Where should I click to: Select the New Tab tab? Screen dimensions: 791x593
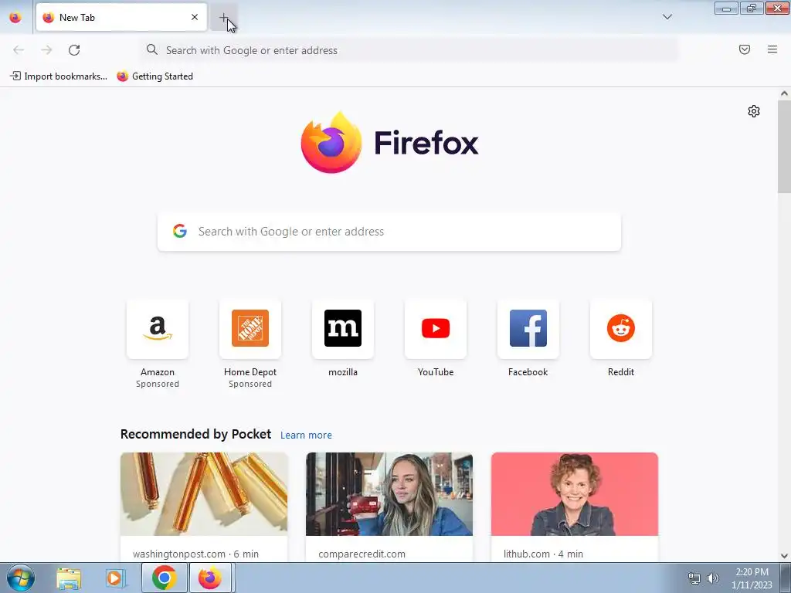[121, 17]
